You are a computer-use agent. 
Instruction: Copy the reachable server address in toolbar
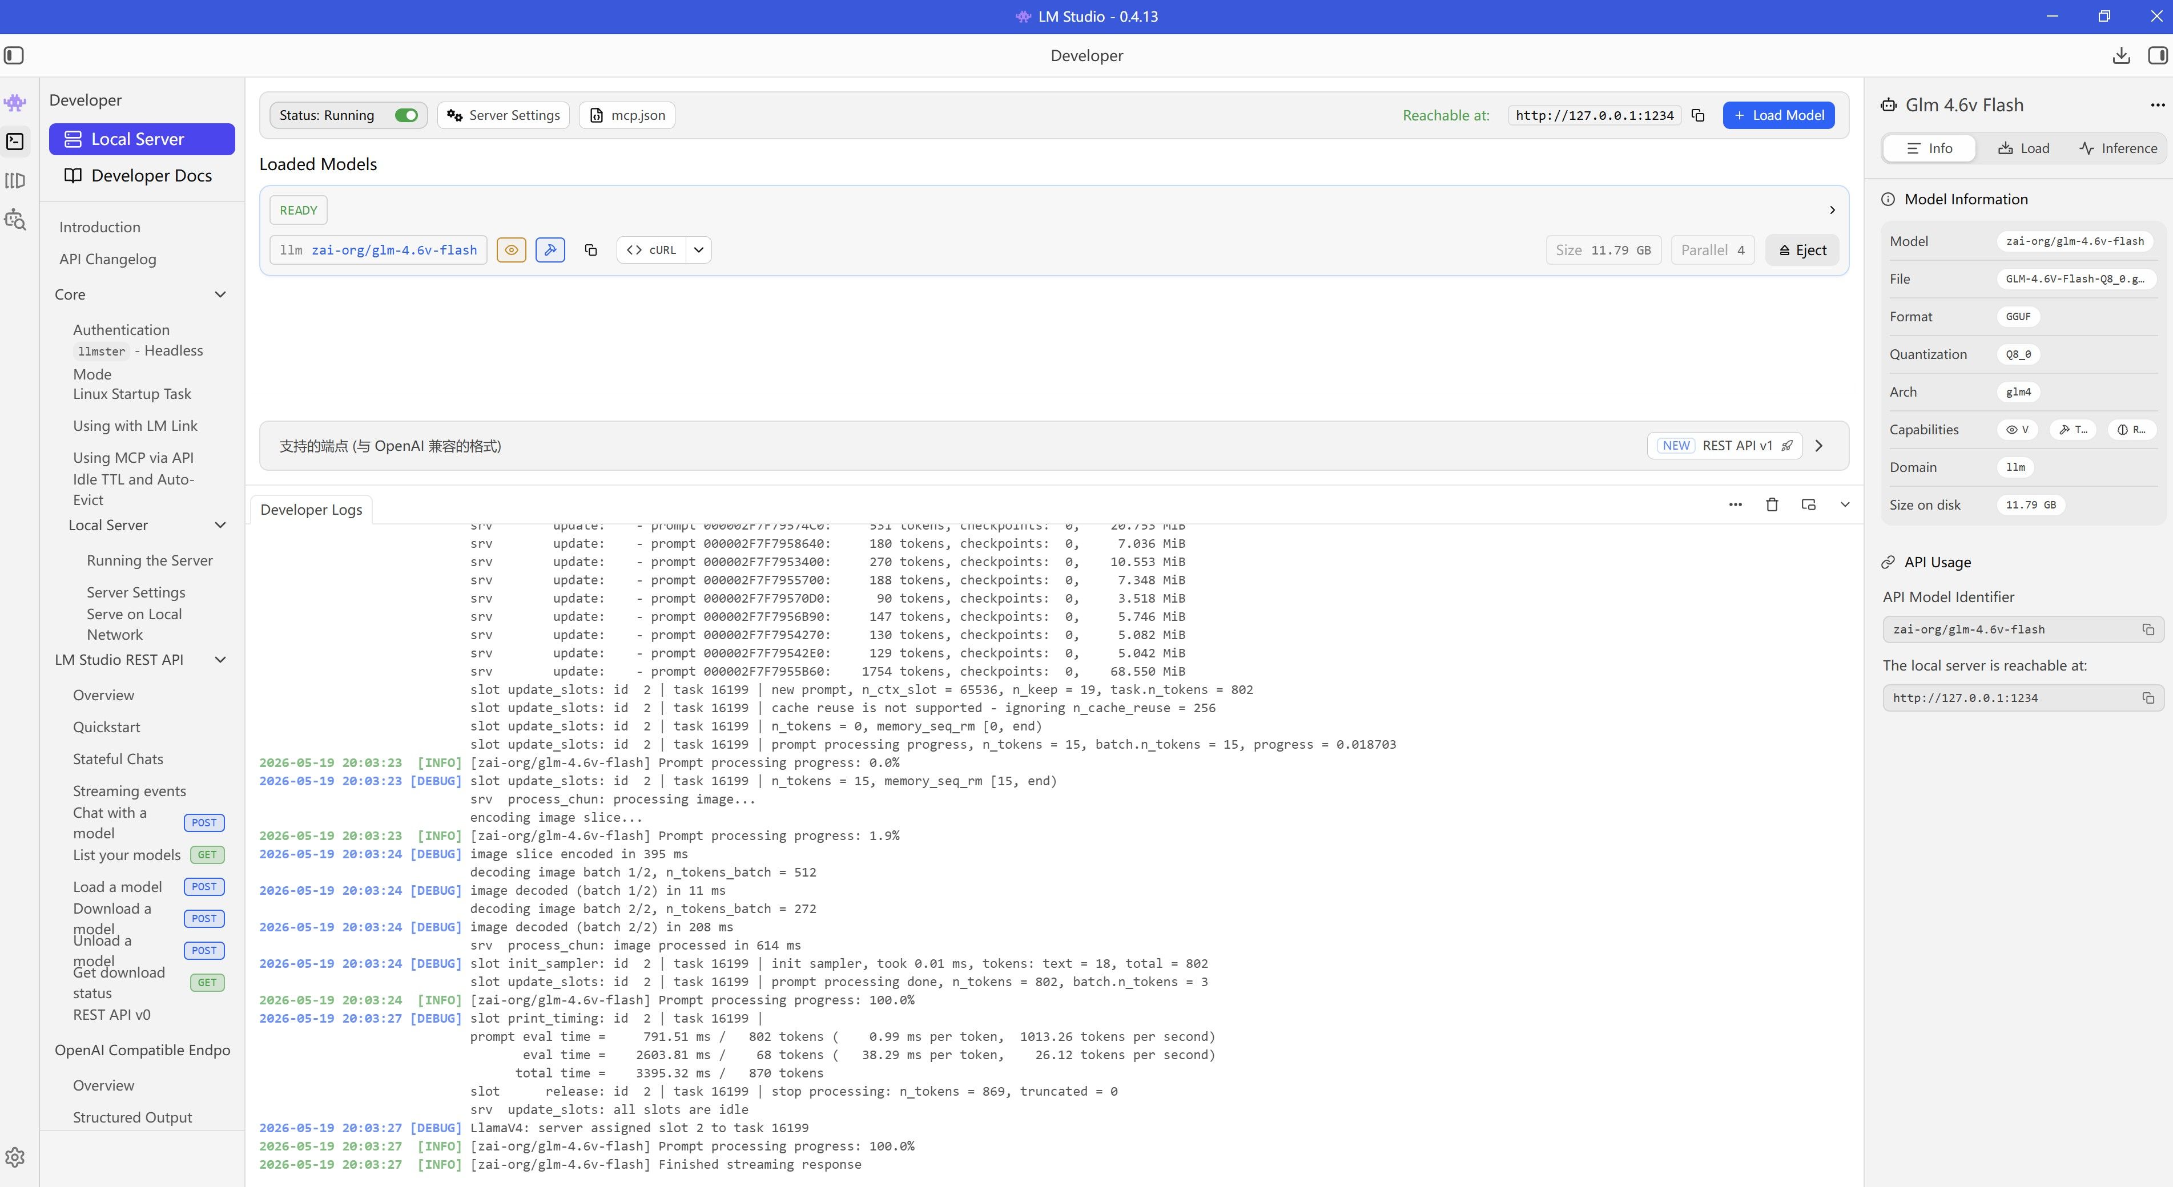(x=1698, y=115)
